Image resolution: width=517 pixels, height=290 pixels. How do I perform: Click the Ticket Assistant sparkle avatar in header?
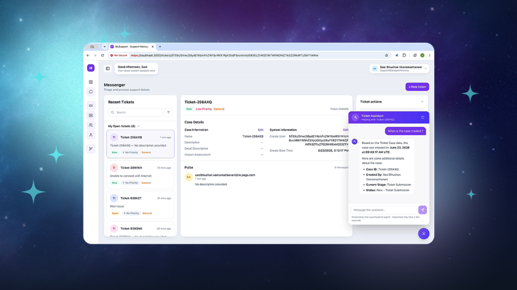[x=355, y=118]
